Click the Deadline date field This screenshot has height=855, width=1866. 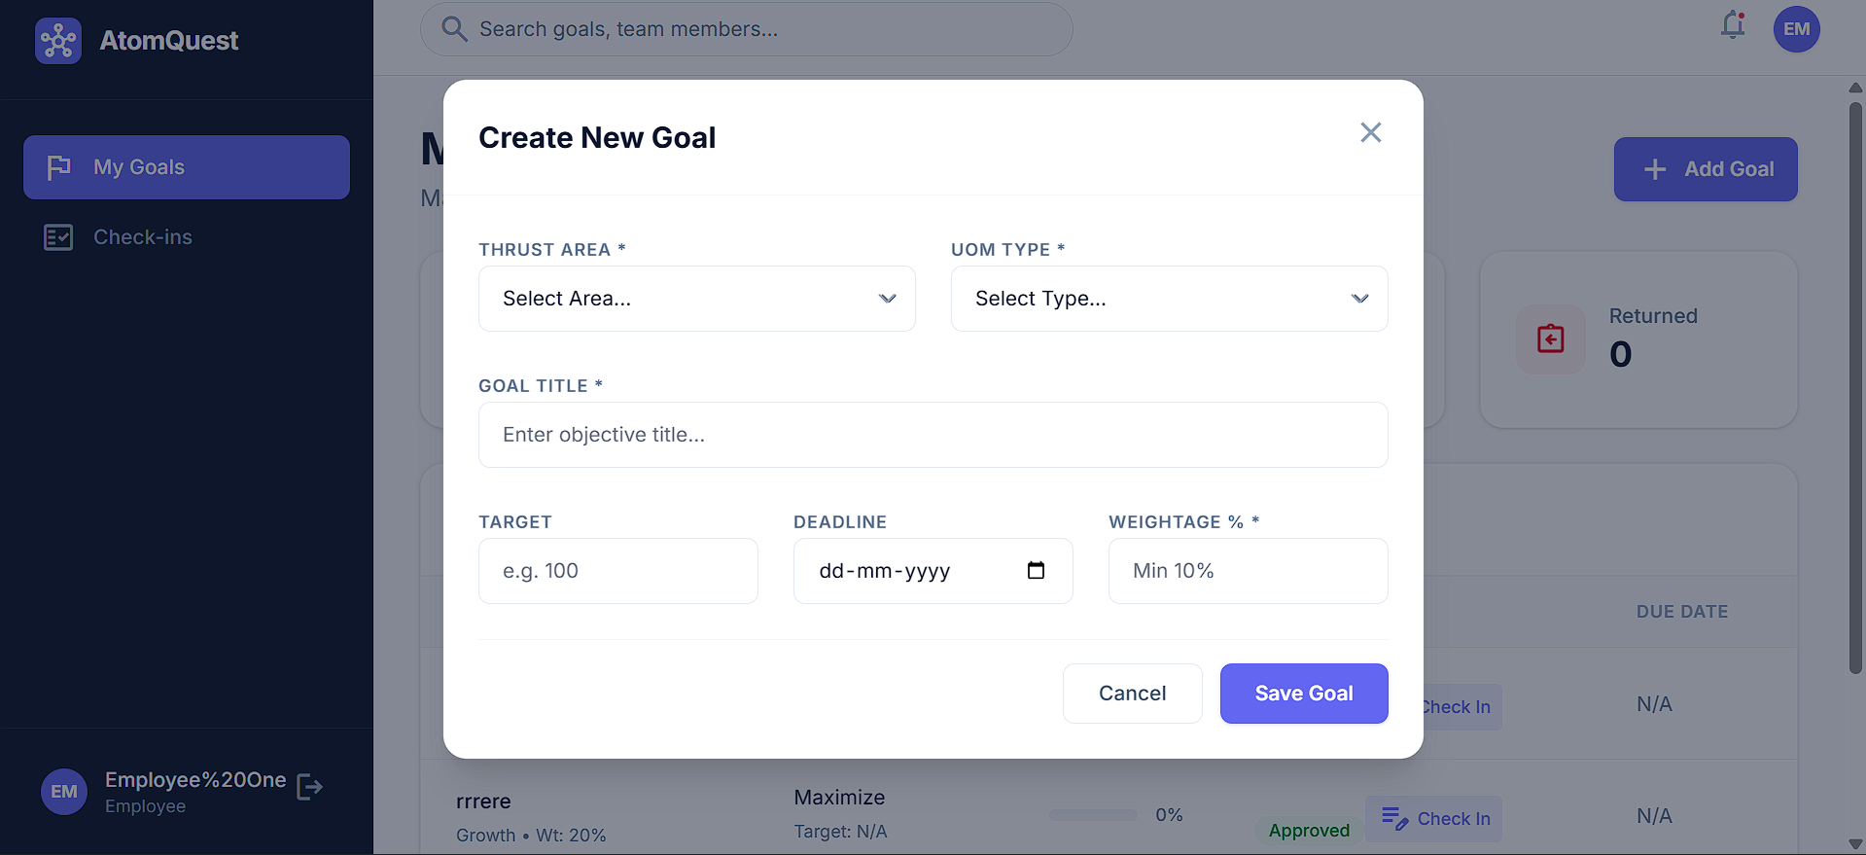pos(933,571)
